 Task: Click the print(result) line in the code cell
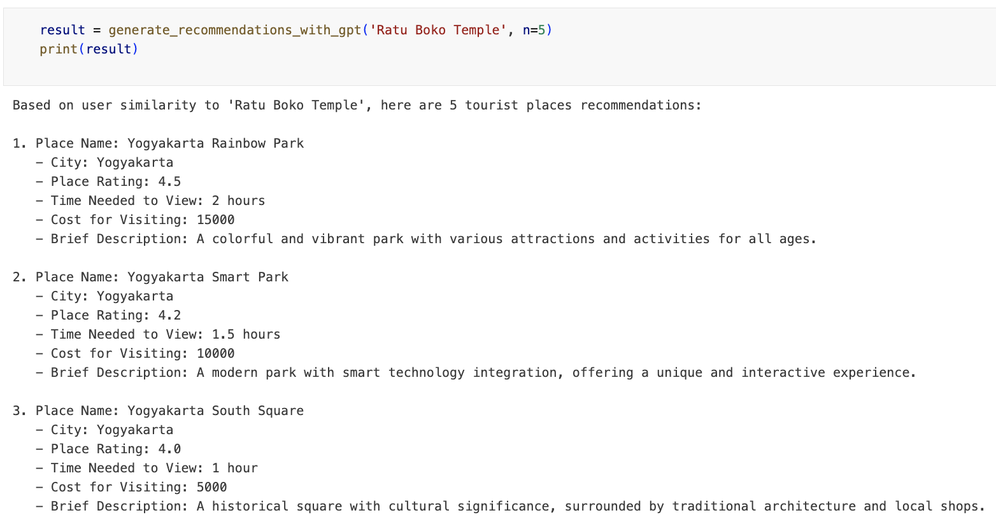[x=89, y=49]
